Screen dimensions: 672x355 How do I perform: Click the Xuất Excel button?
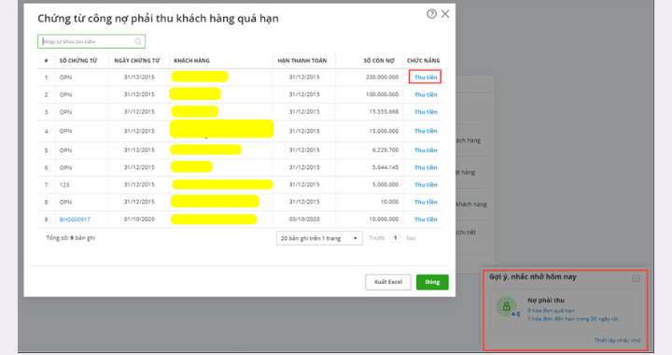click(x=388, y=282)
